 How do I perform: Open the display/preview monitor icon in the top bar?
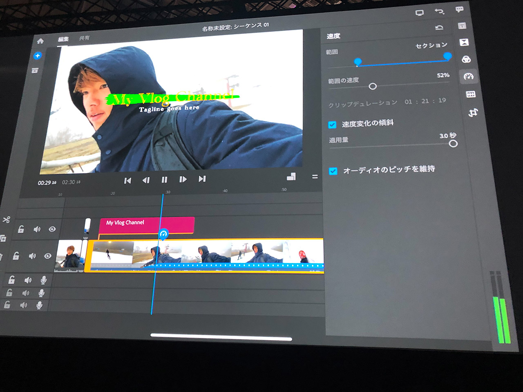coord(419,13)
